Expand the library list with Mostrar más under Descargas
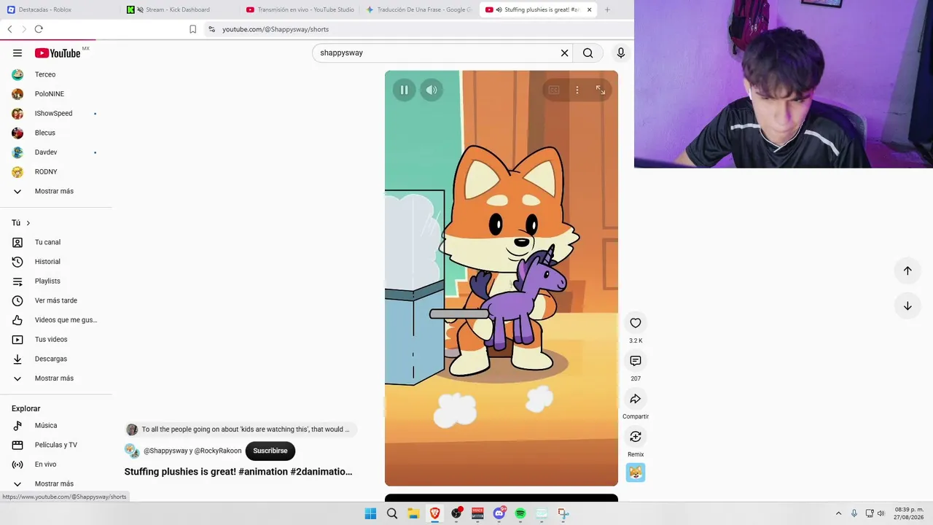933x525 pixels. (54, 378)
